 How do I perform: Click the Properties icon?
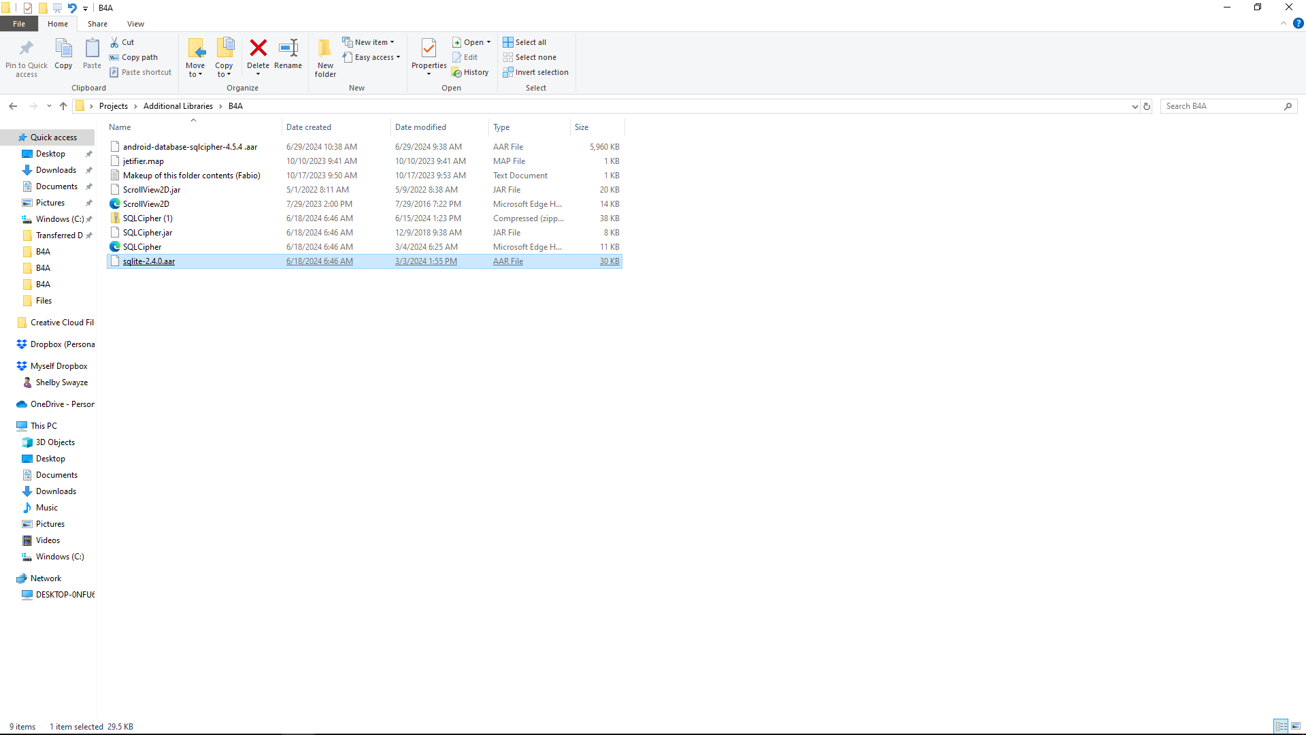(429, 48)
